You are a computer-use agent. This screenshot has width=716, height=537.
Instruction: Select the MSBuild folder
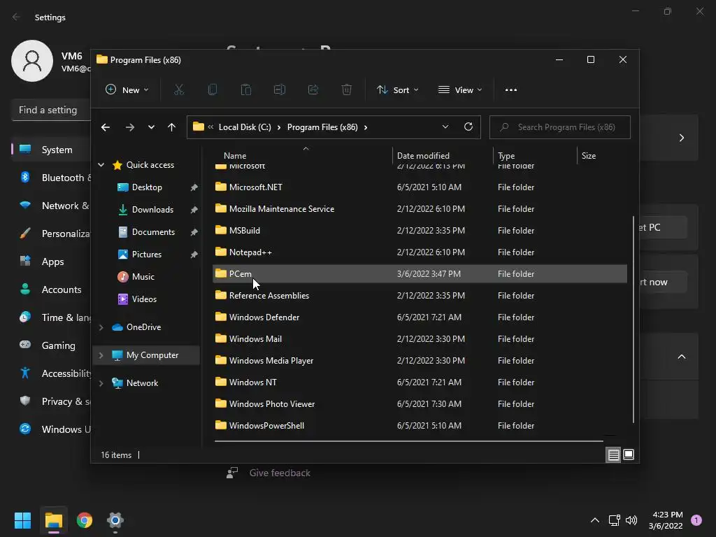pyautogui.click(x=420, y=231)
